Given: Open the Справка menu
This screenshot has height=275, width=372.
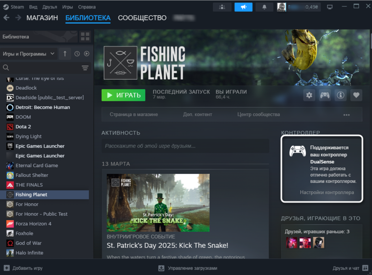Looking at the screenshot, I should tap(87, 7).
